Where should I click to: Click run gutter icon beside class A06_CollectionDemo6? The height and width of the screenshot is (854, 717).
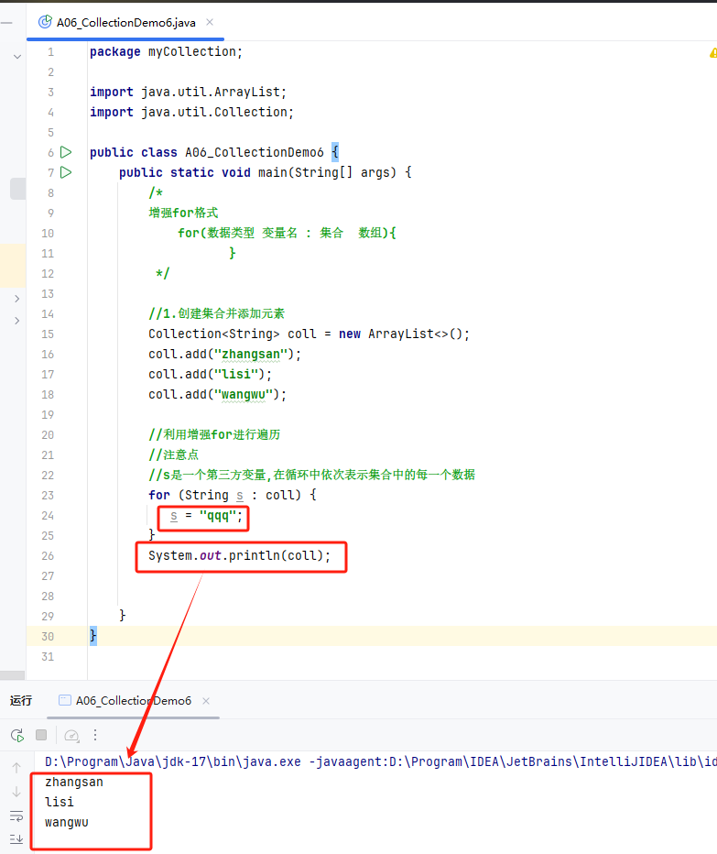point(66,152)
